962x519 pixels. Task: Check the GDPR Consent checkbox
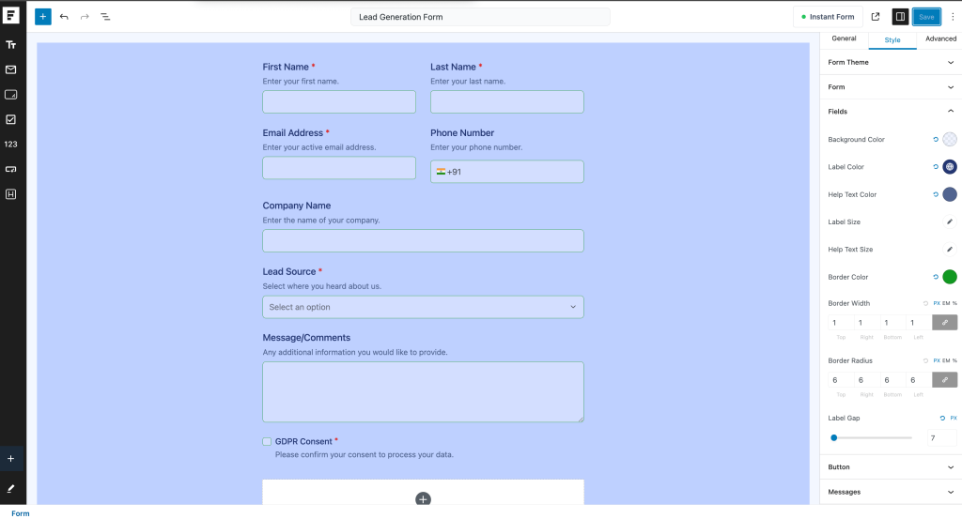pyautogui.click(x=267, y=441)
